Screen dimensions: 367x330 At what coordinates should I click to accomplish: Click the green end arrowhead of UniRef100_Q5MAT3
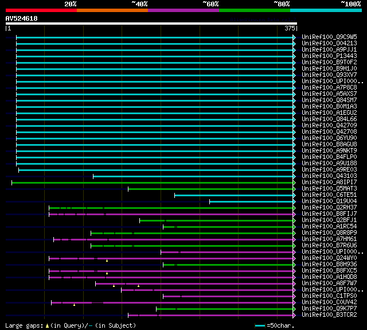[x=294, y=189]
